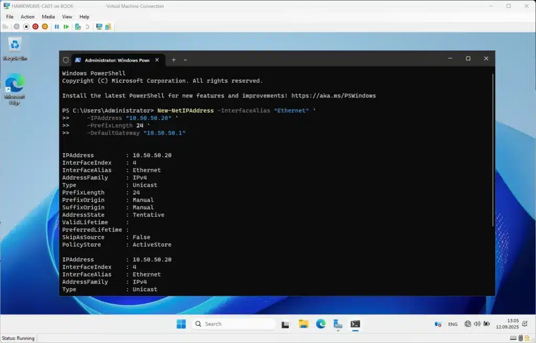
Task: Open Server Manager from the taskbar
Action: point(338,324)
